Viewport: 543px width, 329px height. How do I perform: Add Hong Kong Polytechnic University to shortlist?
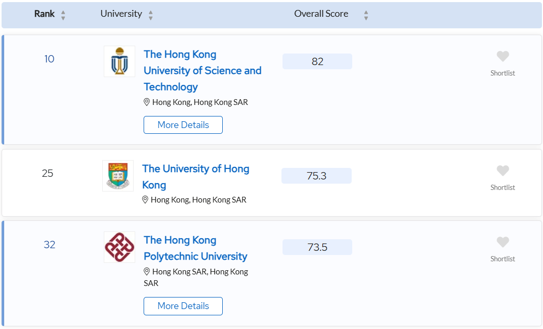(x=503, y=242)
